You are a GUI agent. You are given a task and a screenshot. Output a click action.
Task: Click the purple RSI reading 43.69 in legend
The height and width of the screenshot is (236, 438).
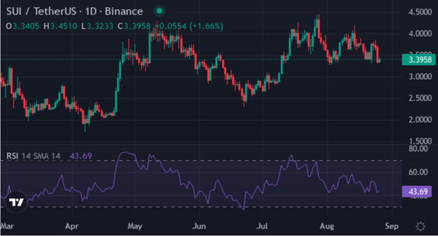click(80, 156)
